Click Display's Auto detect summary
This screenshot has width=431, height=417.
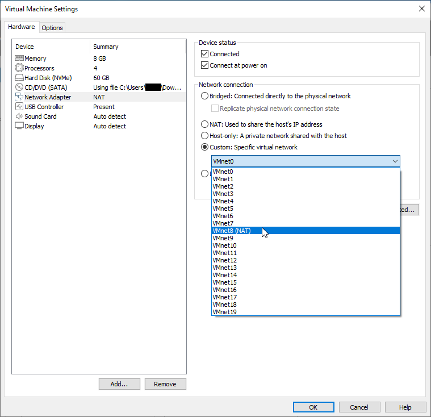tap(110, 126)
